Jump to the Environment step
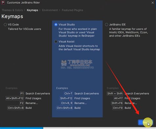The image size is (156, 129). (x=50, y=10)
